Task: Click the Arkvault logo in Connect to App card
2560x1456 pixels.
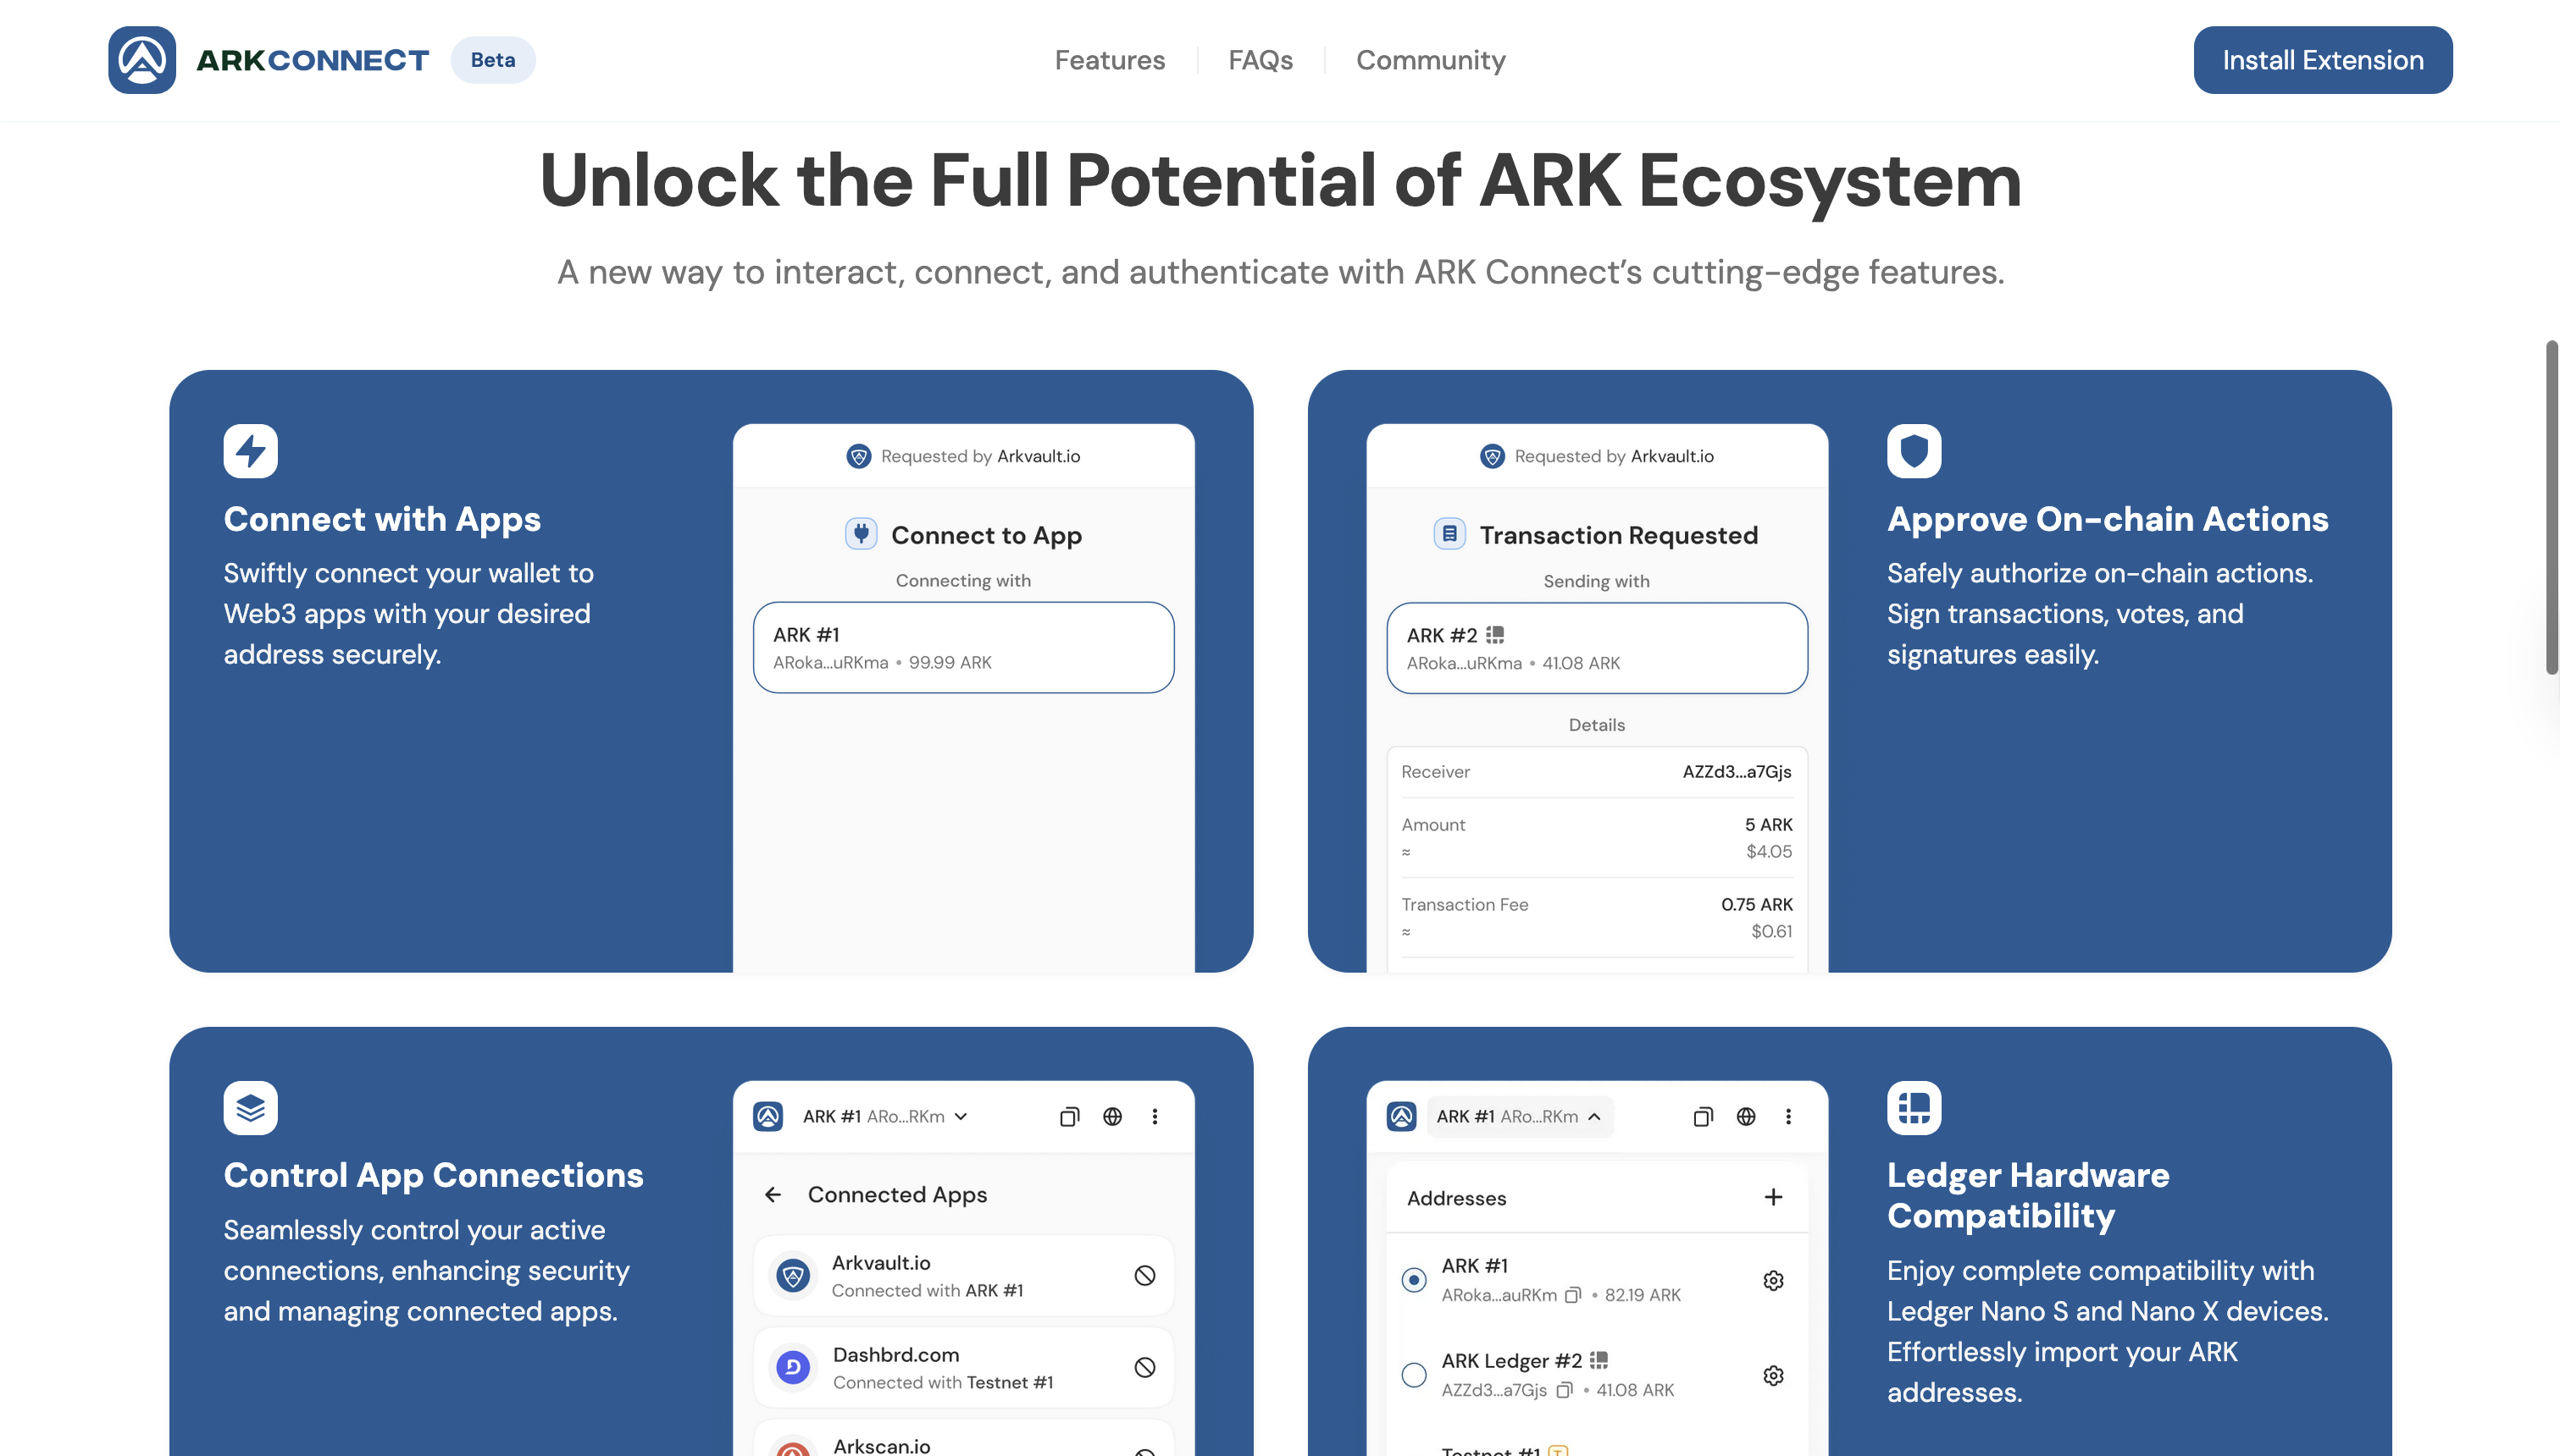Action: point(858,456)
